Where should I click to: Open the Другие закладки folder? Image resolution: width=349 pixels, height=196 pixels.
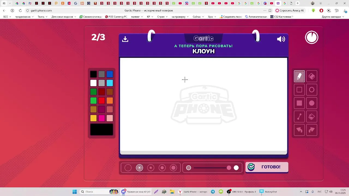(333, 17)
